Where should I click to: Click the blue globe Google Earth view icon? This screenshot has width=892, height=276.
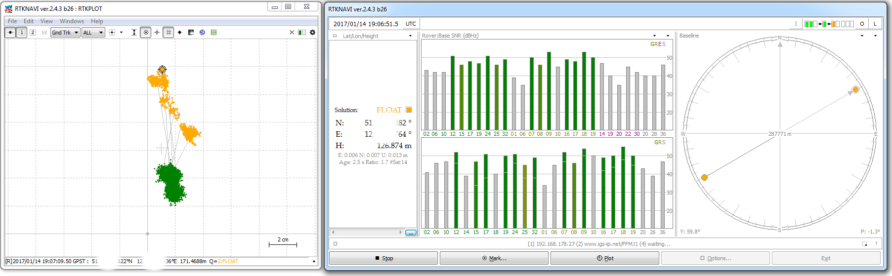click(202, 33)
